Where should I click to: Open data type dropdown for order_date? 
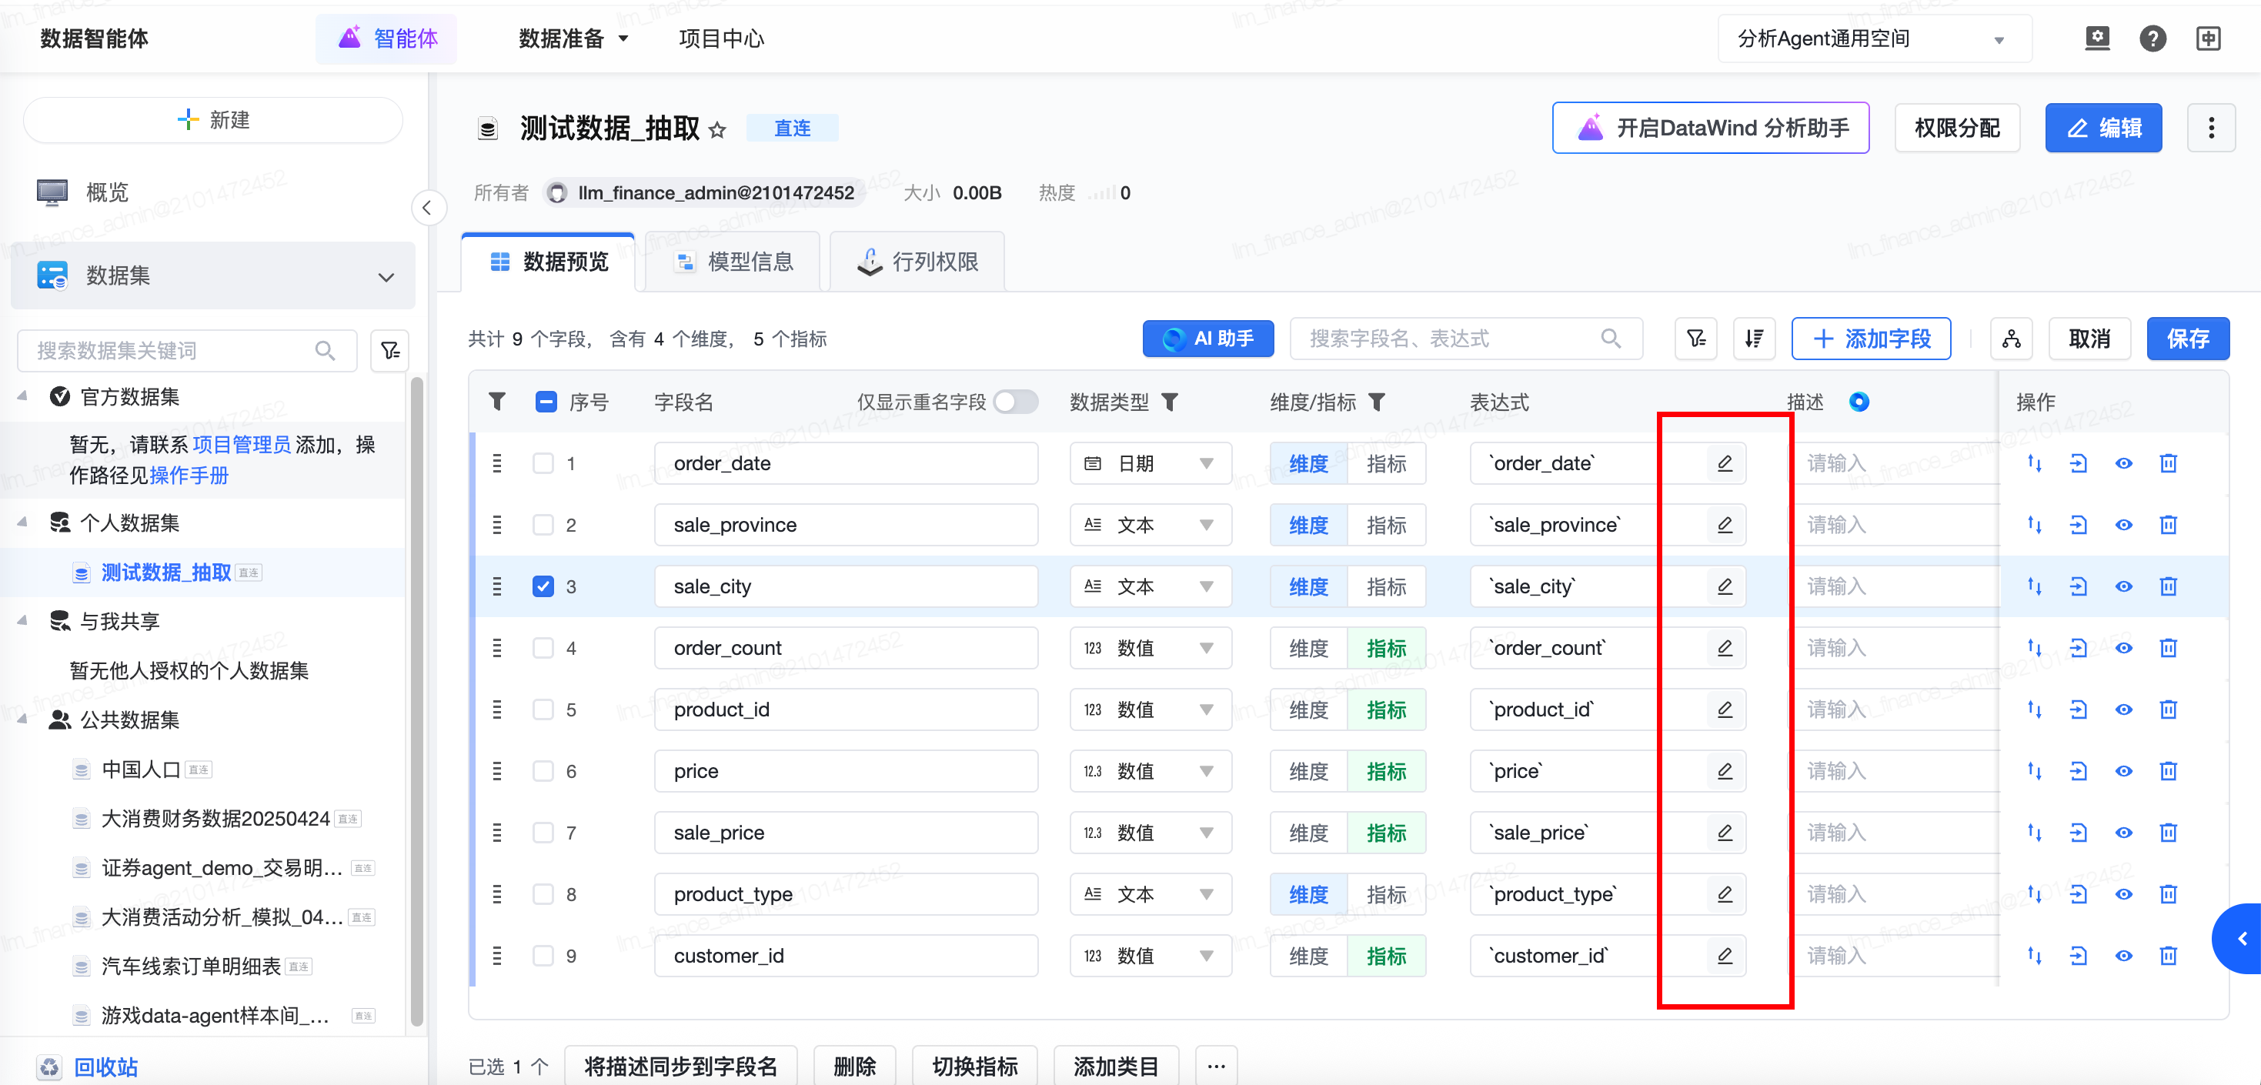pyautogui.click(x=1150, y=462)
